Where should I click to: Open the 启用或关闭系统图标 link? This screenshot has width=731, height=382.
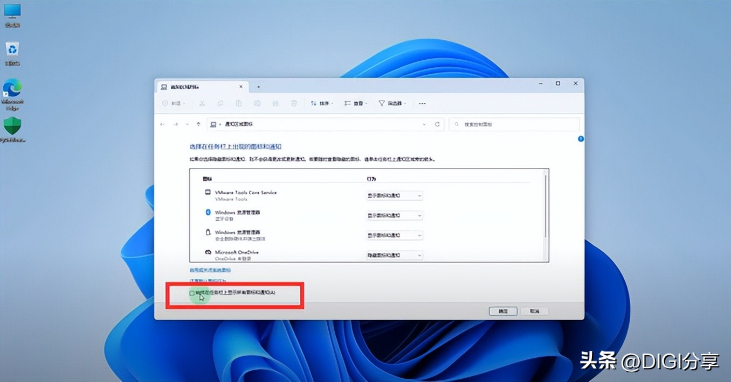(x=210, y=270)
